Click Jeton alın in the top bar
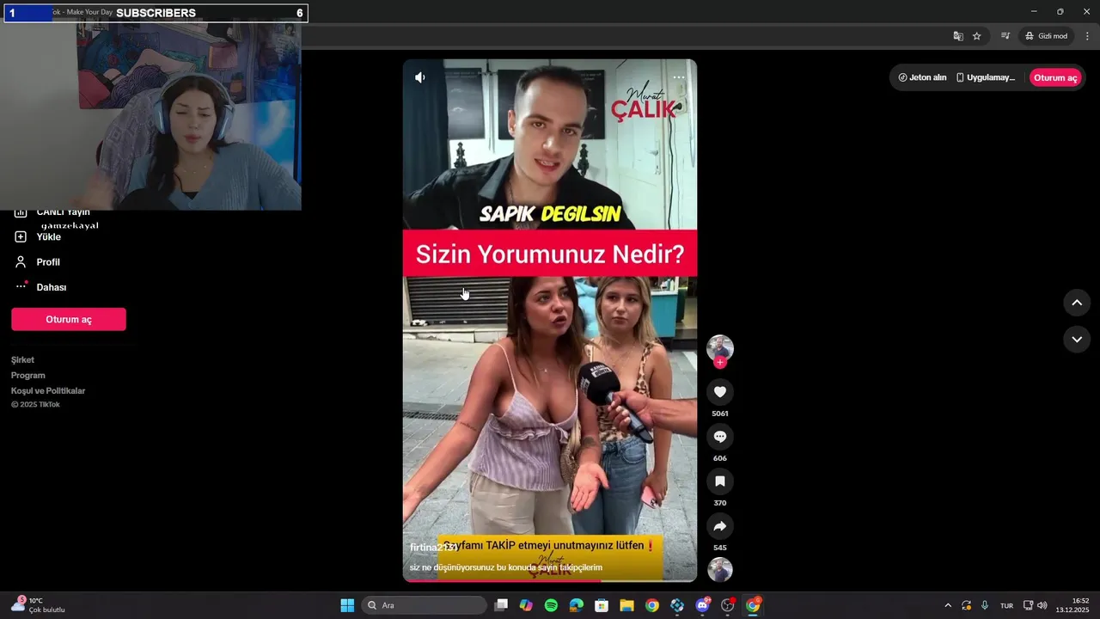 point(922,77)
